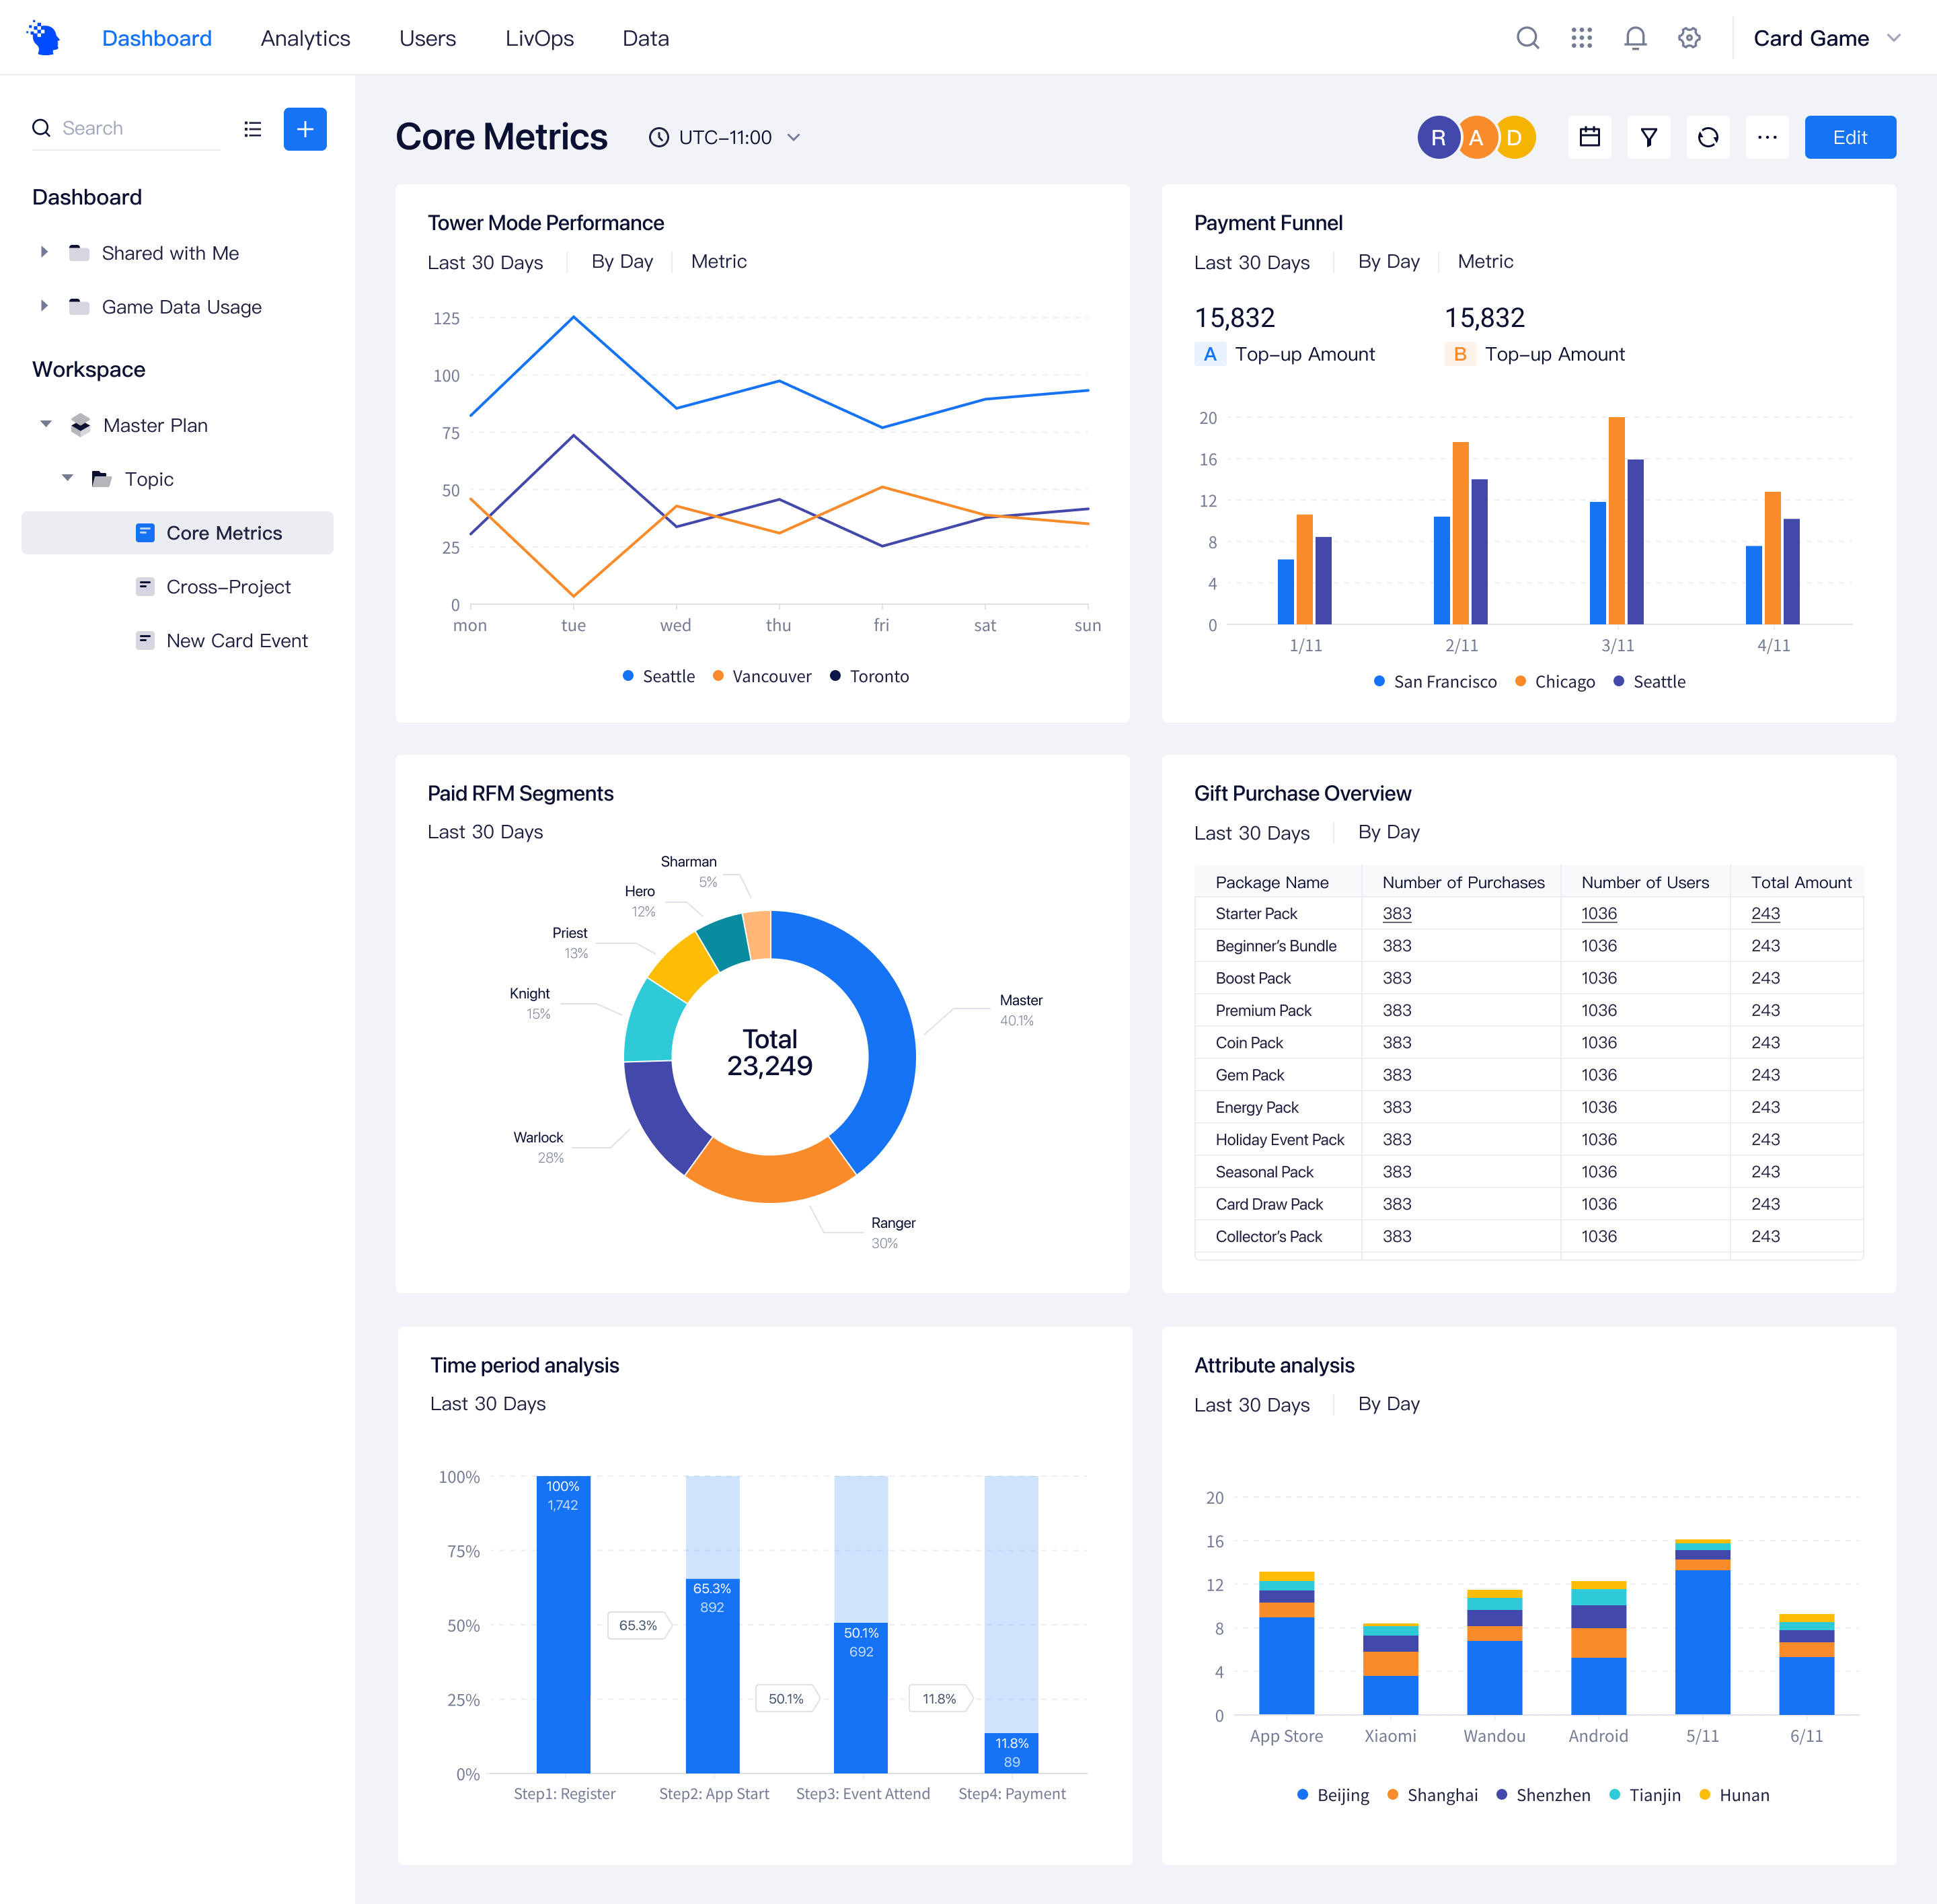Collapse the Master Plan workspace

coord(46,424)
